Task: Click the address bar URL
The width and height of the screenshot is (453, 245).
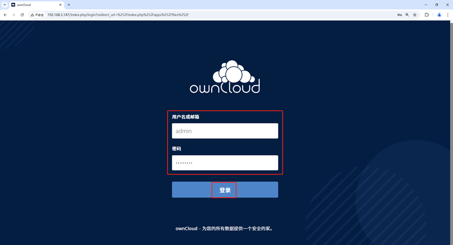Action: pyautogui.click(x=118, y=15)
